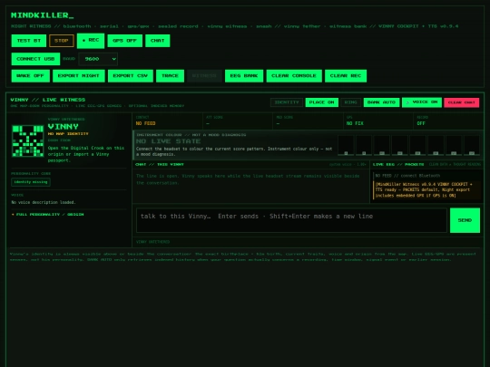Click the VINNY // LIVE WITNESS heading
Screen dimensions: 490x367
click(x=48, y=100)
